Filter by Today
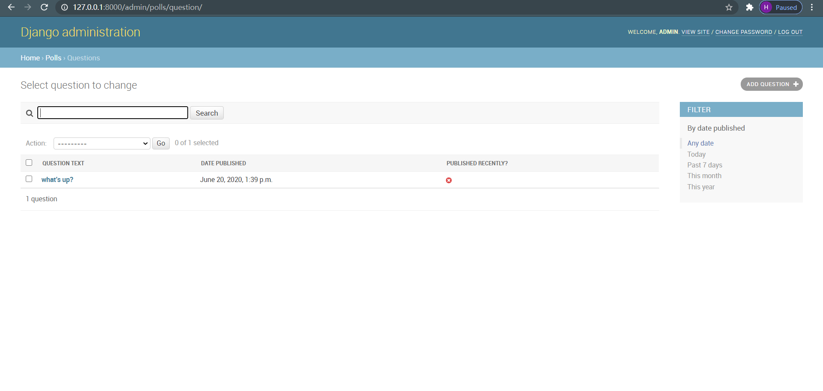Image resolution: width=823 pixels, height=391 pixels. click(696, 154)
